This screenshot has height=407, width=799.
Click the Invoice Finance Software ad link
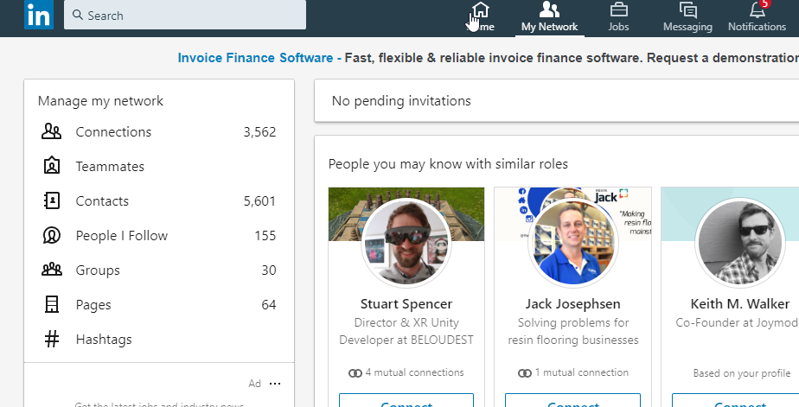click(x=255, y=58)
